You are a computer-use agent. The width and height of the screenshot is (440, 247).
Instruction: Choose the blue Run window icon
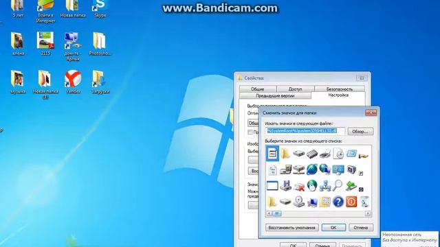(351, 154)
